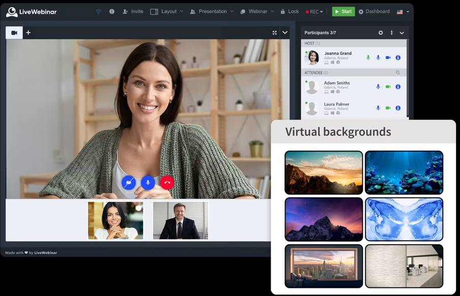Click Adam Smiths' Windows OS icon
This screenshot has width=460, height=296.
coord(332,92)
